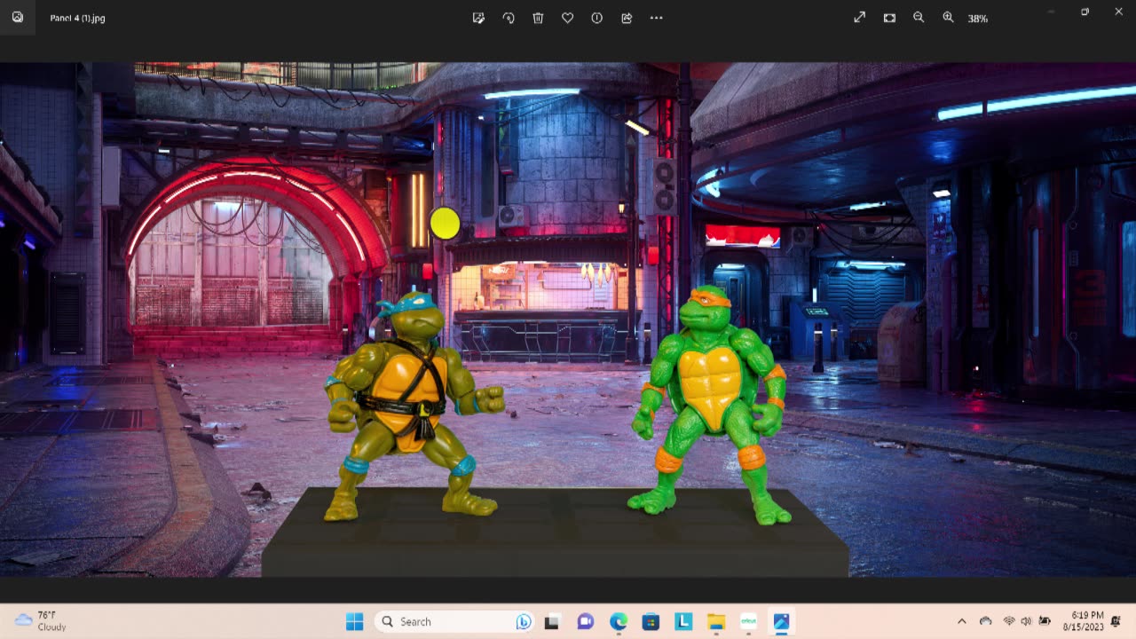Open the notifications bell icon
Viewport: 1136px width, 639px height.
pos(1116,621)
